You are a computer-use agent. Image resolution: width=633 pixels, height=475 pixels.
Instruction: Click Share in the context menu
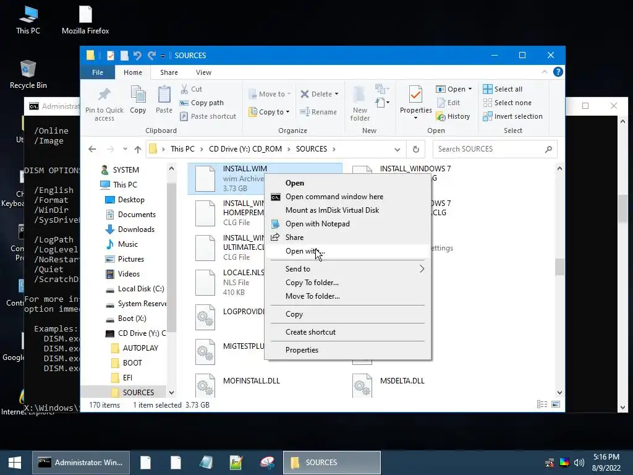[347, 237]
